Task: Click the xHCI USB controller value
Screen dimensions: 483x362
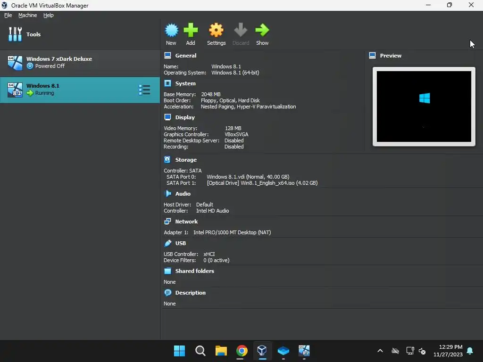Action: [209, 254]
